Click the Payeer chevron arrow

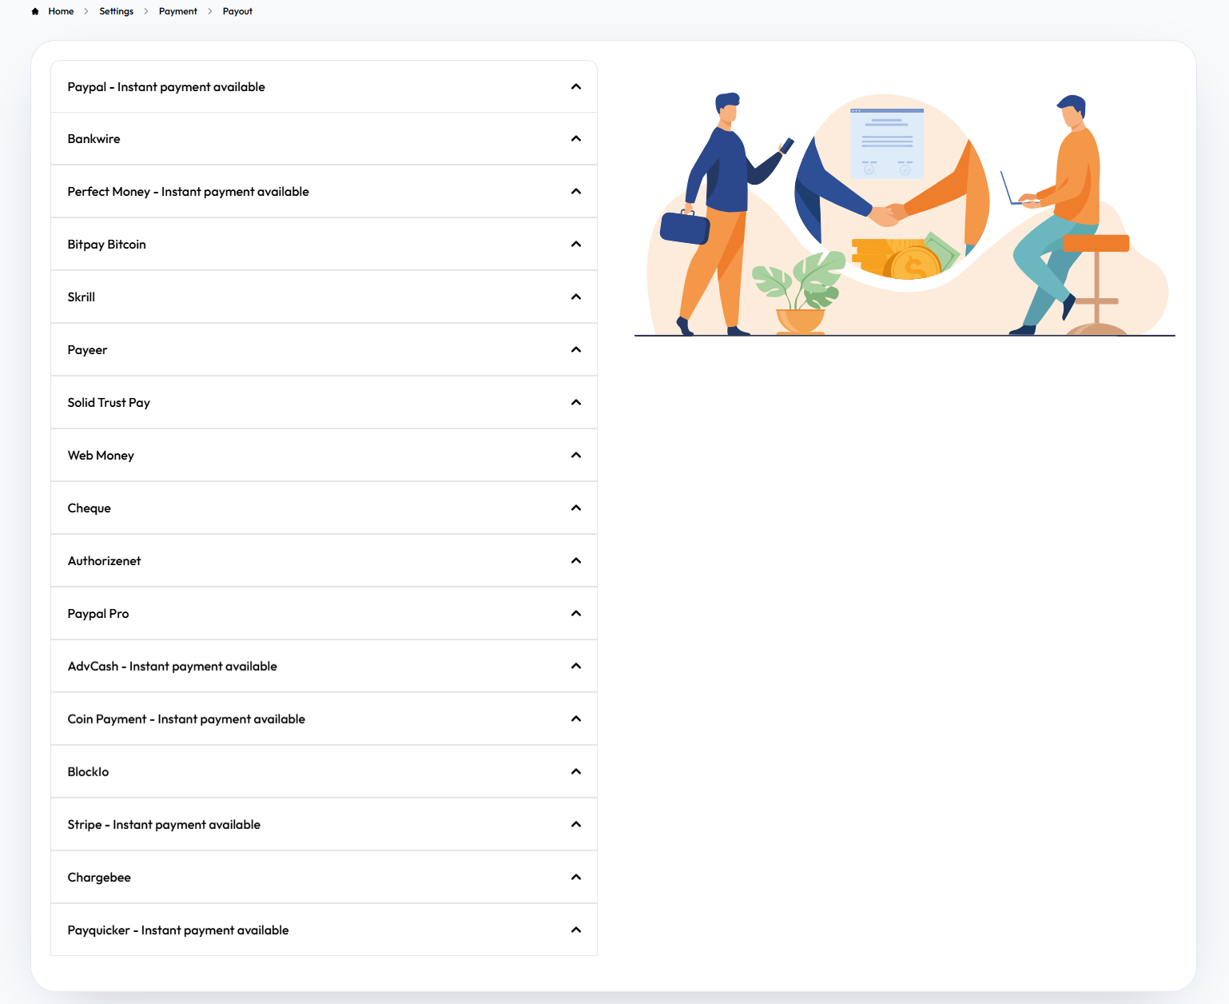click(576, 350)
